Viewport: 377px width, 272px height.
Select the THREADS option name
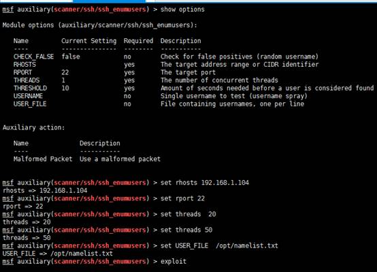pyautogui.click(x=27, y=80)
